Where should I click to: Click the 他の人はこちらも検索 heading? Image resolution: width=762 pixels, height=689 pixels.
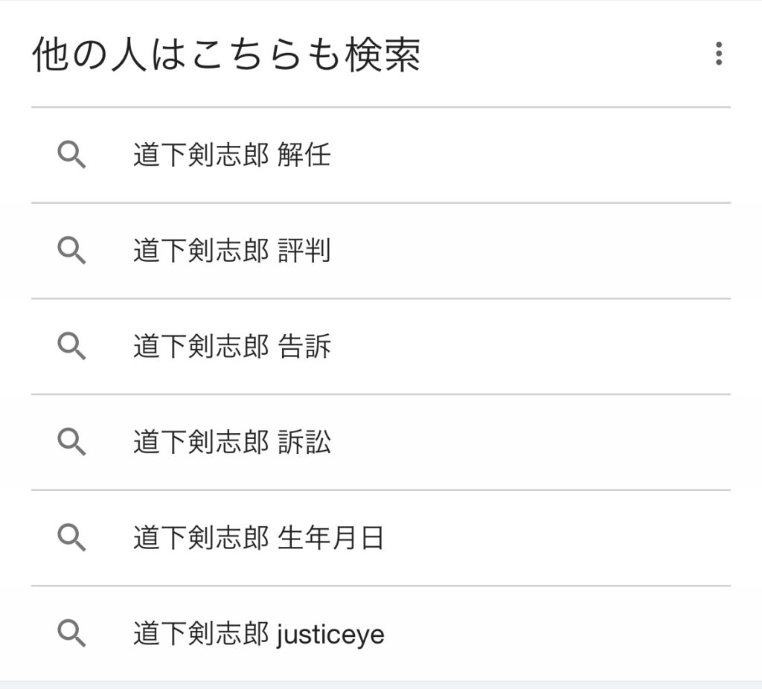(226, 55)
